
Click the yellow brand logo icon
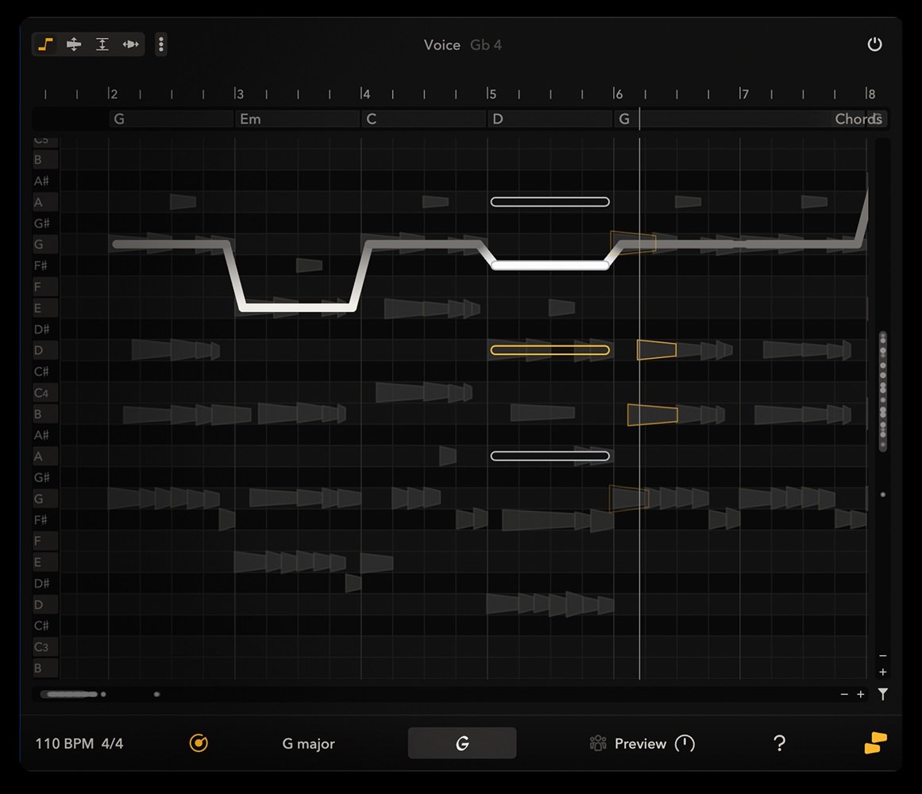click(875, 743)
